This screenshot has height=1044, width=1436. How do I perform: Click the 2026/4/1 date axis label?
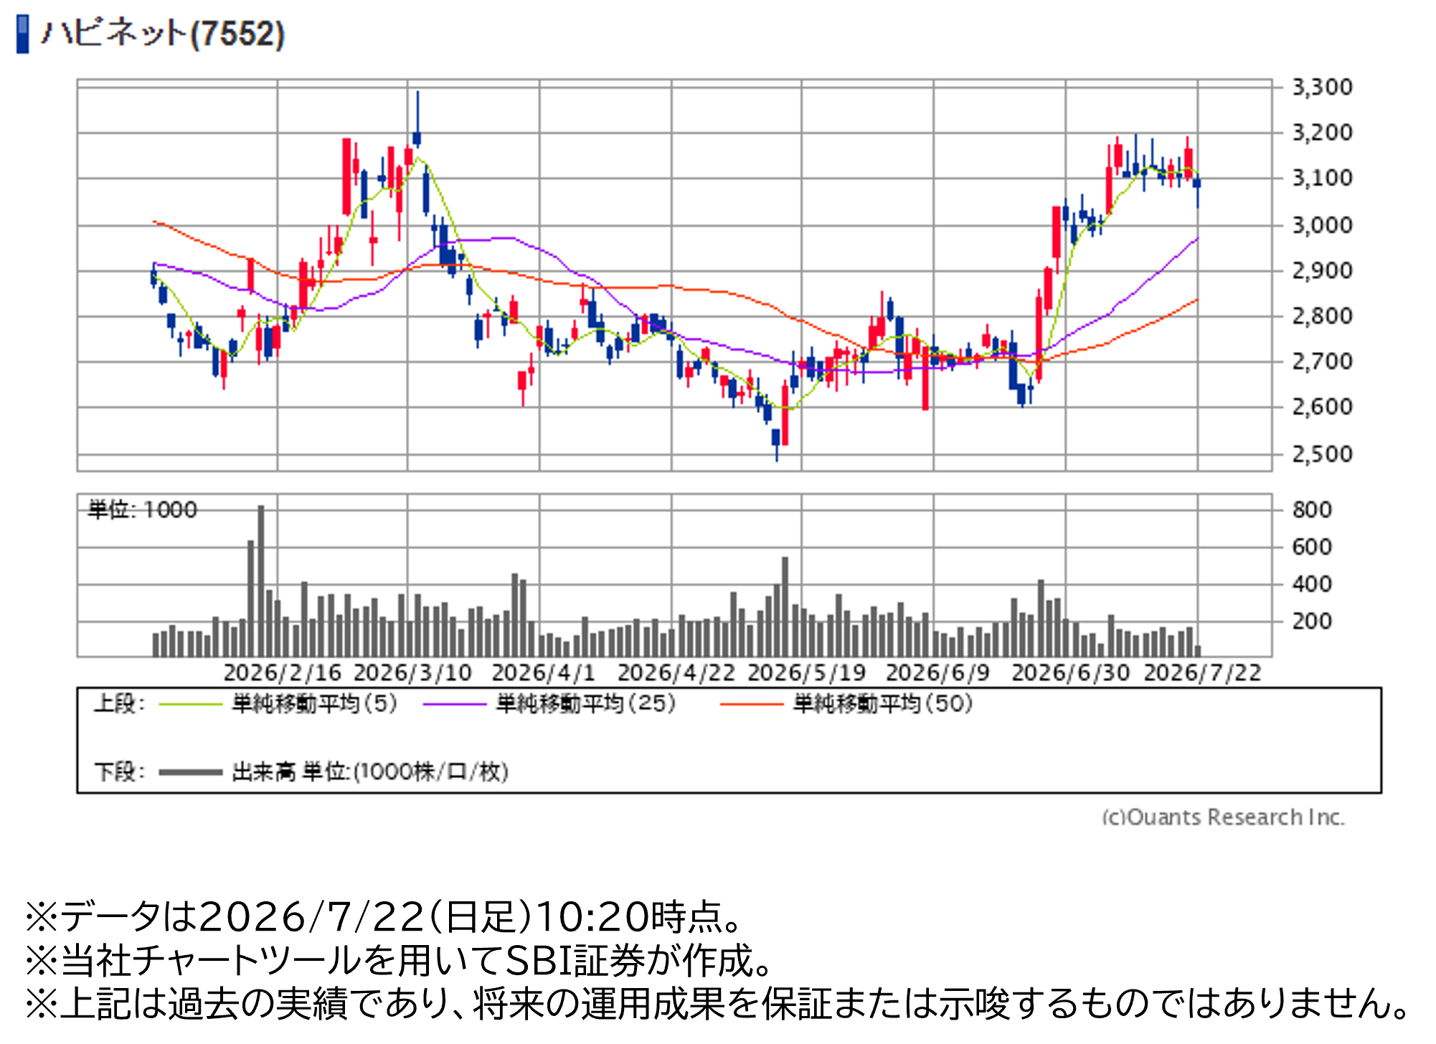coord(543,673)
